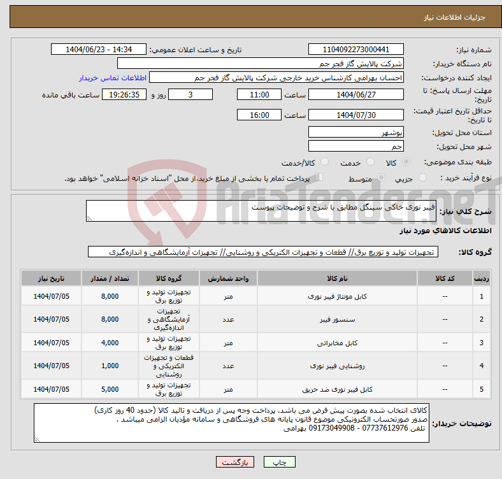Click the price validity time field 16:00

259,115
